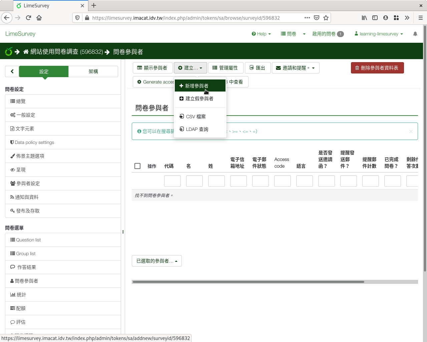
Task: Switch to 設定 sidebar tab
Action: coord(44,71)
